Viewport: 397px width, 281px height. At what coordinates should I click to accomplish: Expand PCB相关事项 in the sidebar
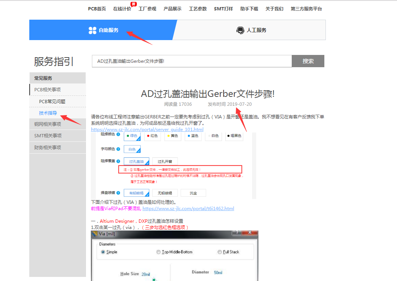(x=47, y=89)
